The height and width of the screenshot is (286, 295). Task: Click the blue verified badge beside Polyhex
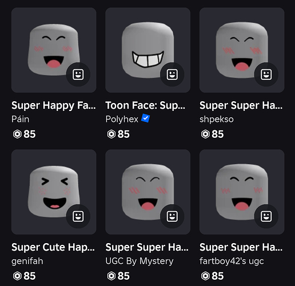145,118
